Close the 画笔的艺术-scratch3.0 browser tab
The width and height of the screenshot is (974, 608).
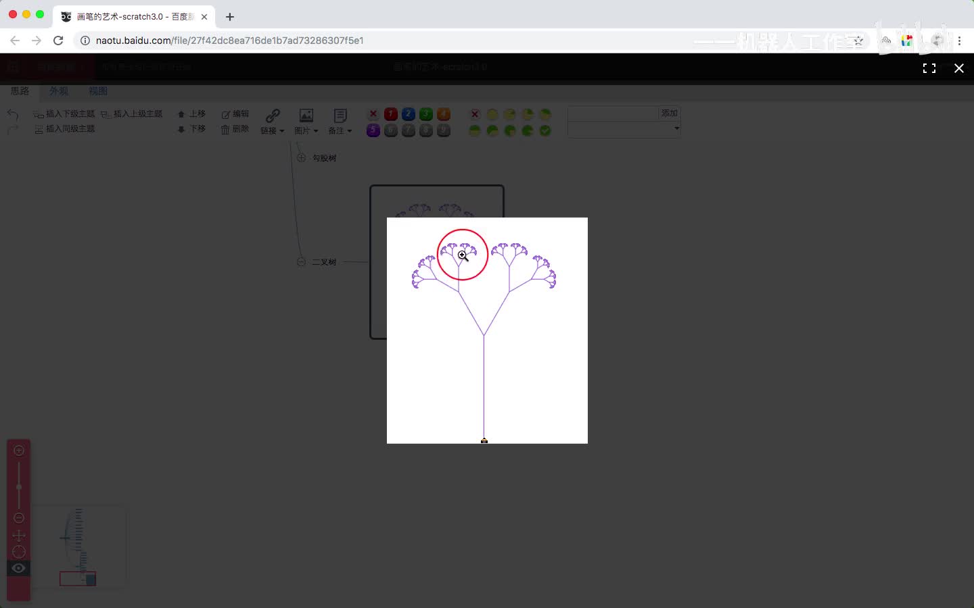(x=204, y=17)
